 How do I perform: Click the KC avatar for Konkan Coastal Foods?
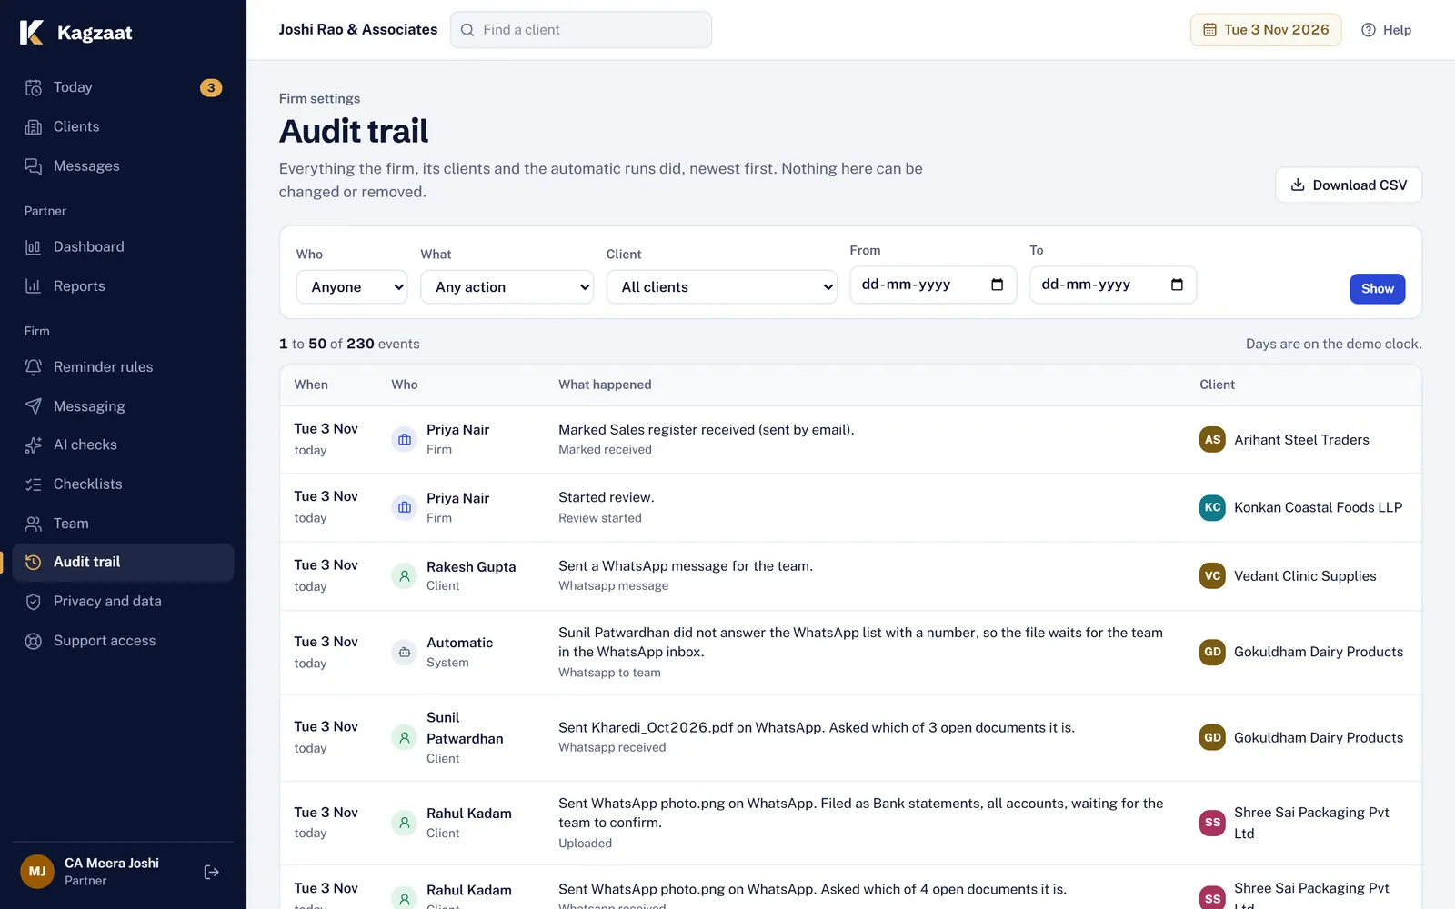pos(1212,507)
